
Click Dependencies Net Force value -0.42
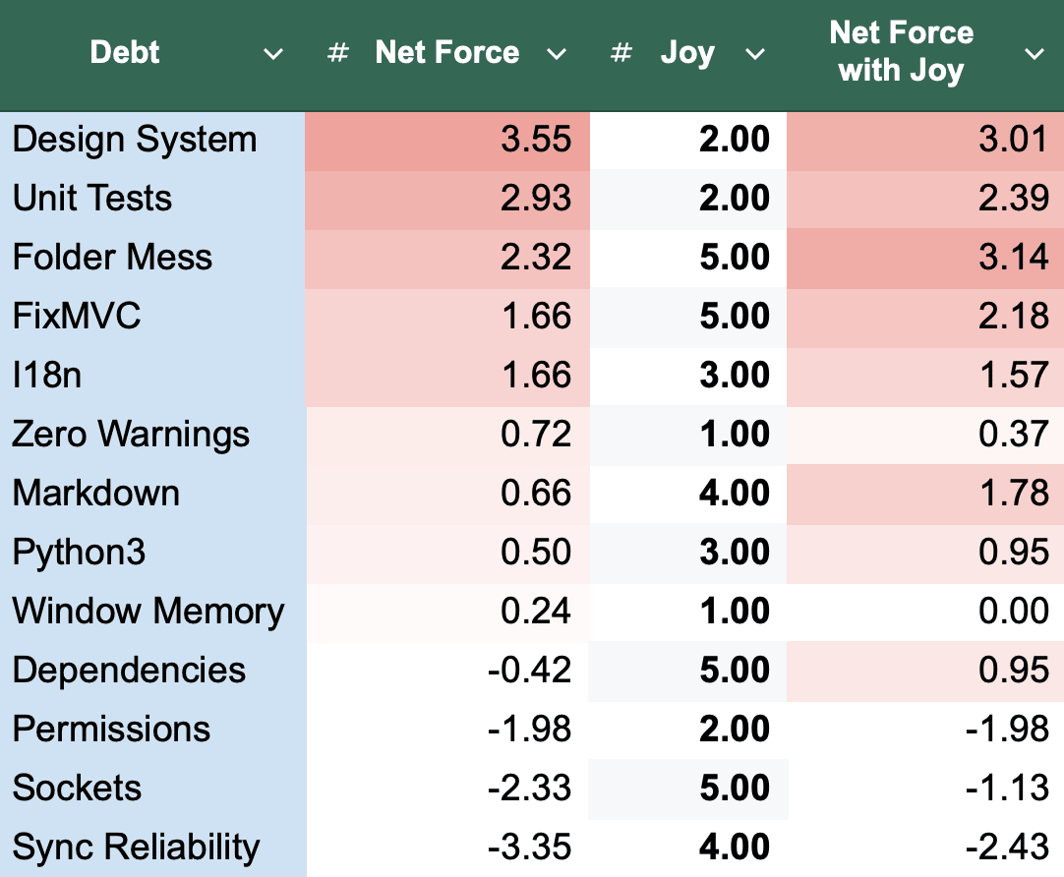click(530, 671)
